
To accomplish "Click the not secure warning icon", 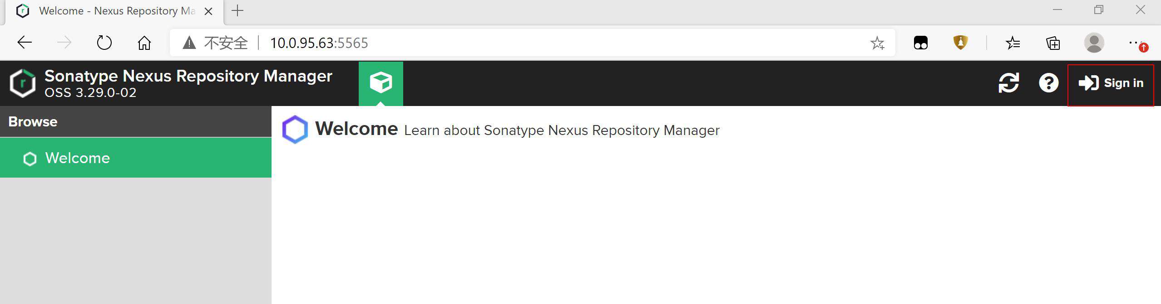I will click(x=189, y=43).
